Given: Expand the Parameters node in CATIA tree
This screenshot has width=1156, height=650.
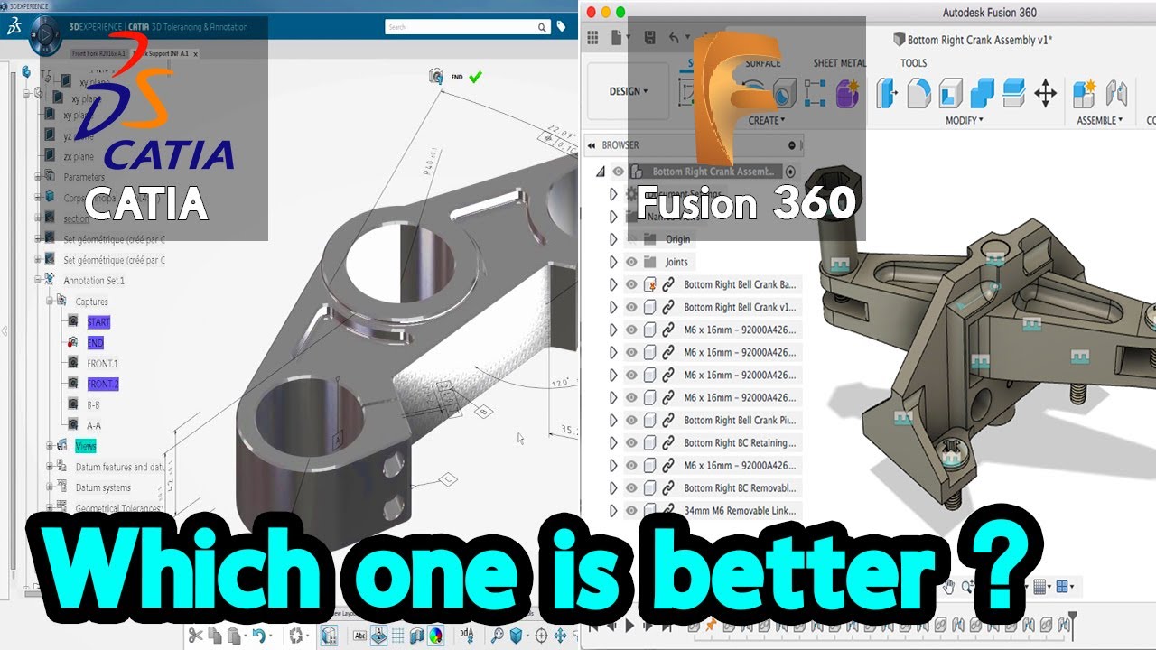Looking at the screenshot, I should tap(38, 177).
